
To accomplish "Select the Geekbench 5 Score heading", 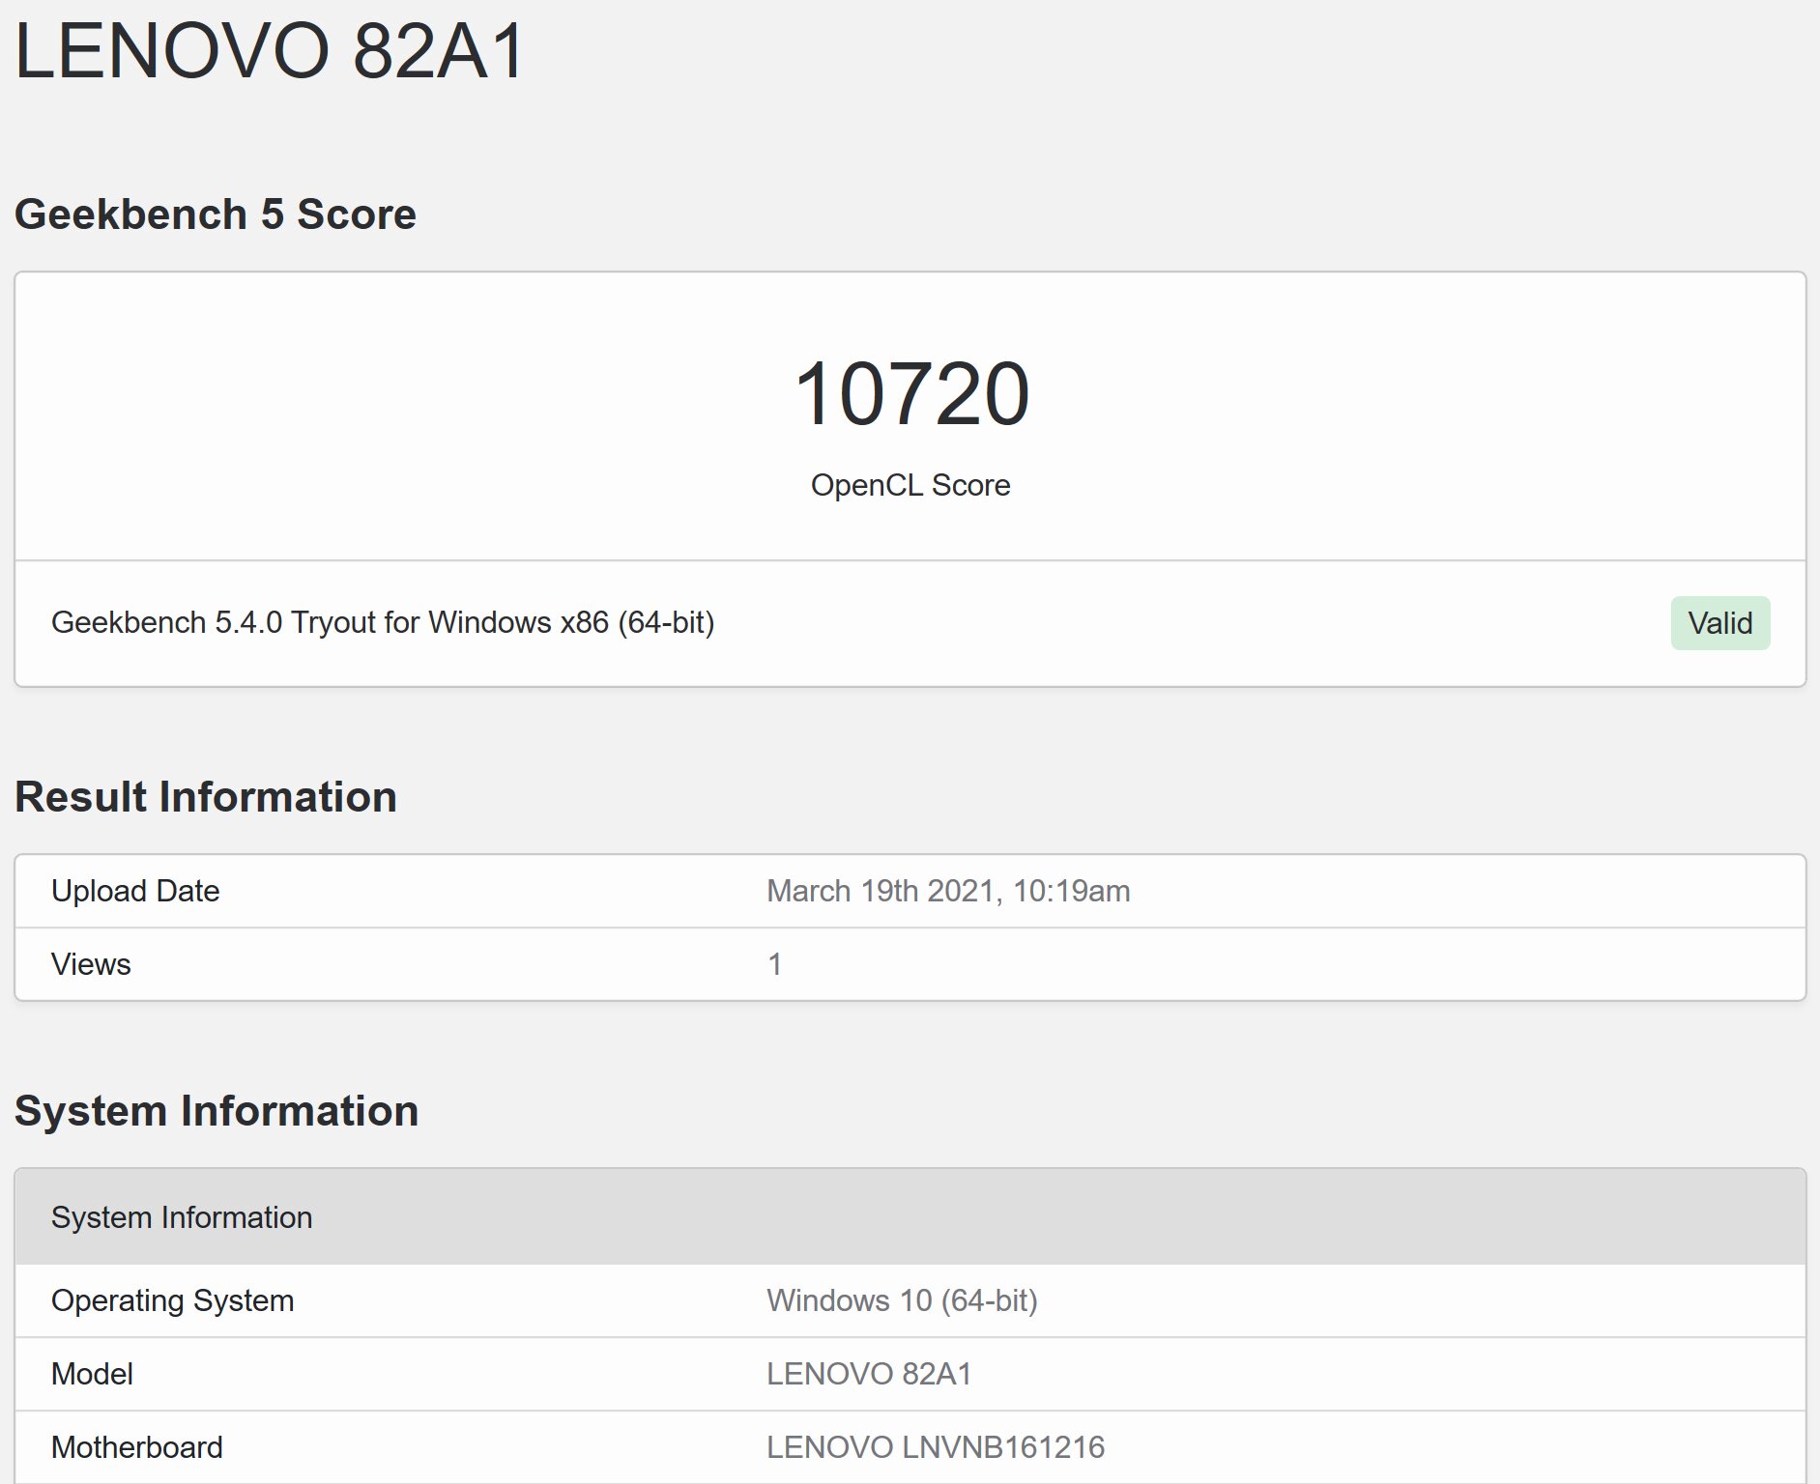I will [x=216, y=214].
